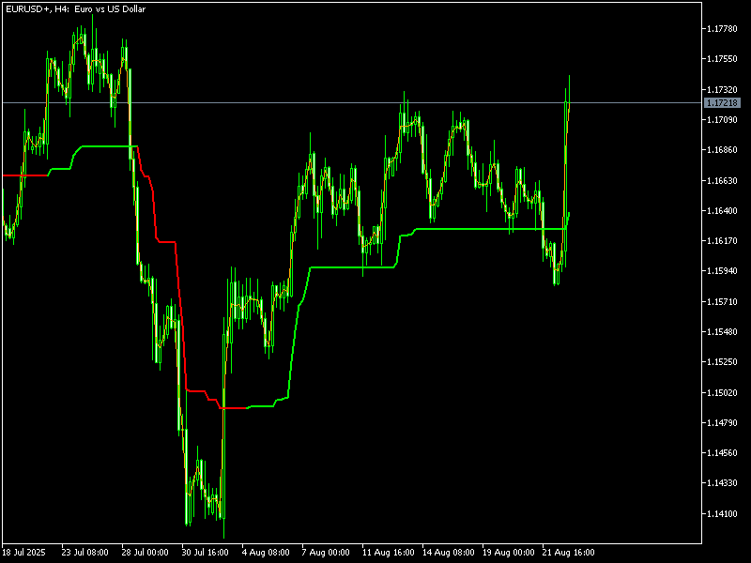Click the 1.14560 price scale label
The width and height of the screenshot is (751, 563).
(722, 453)
